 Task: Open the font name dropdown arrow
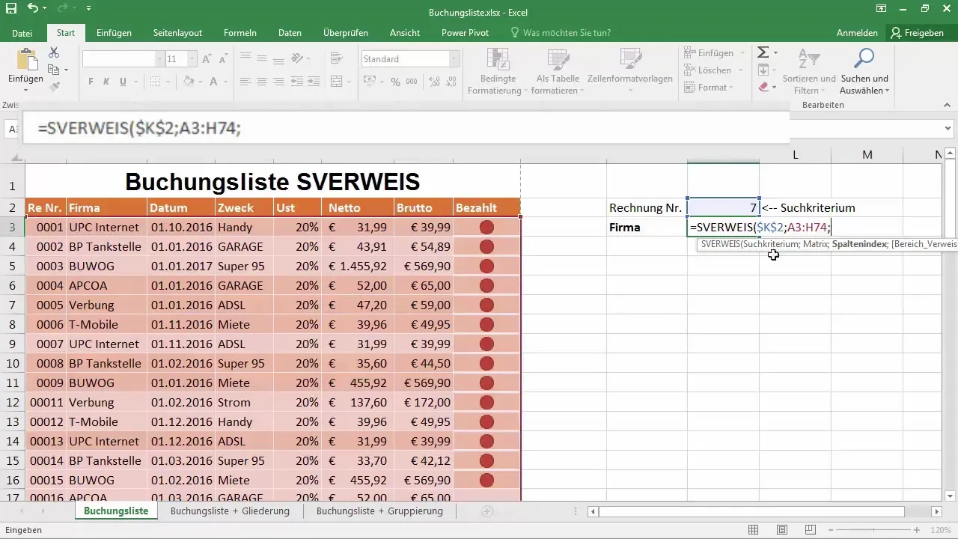tap(160, 58)
